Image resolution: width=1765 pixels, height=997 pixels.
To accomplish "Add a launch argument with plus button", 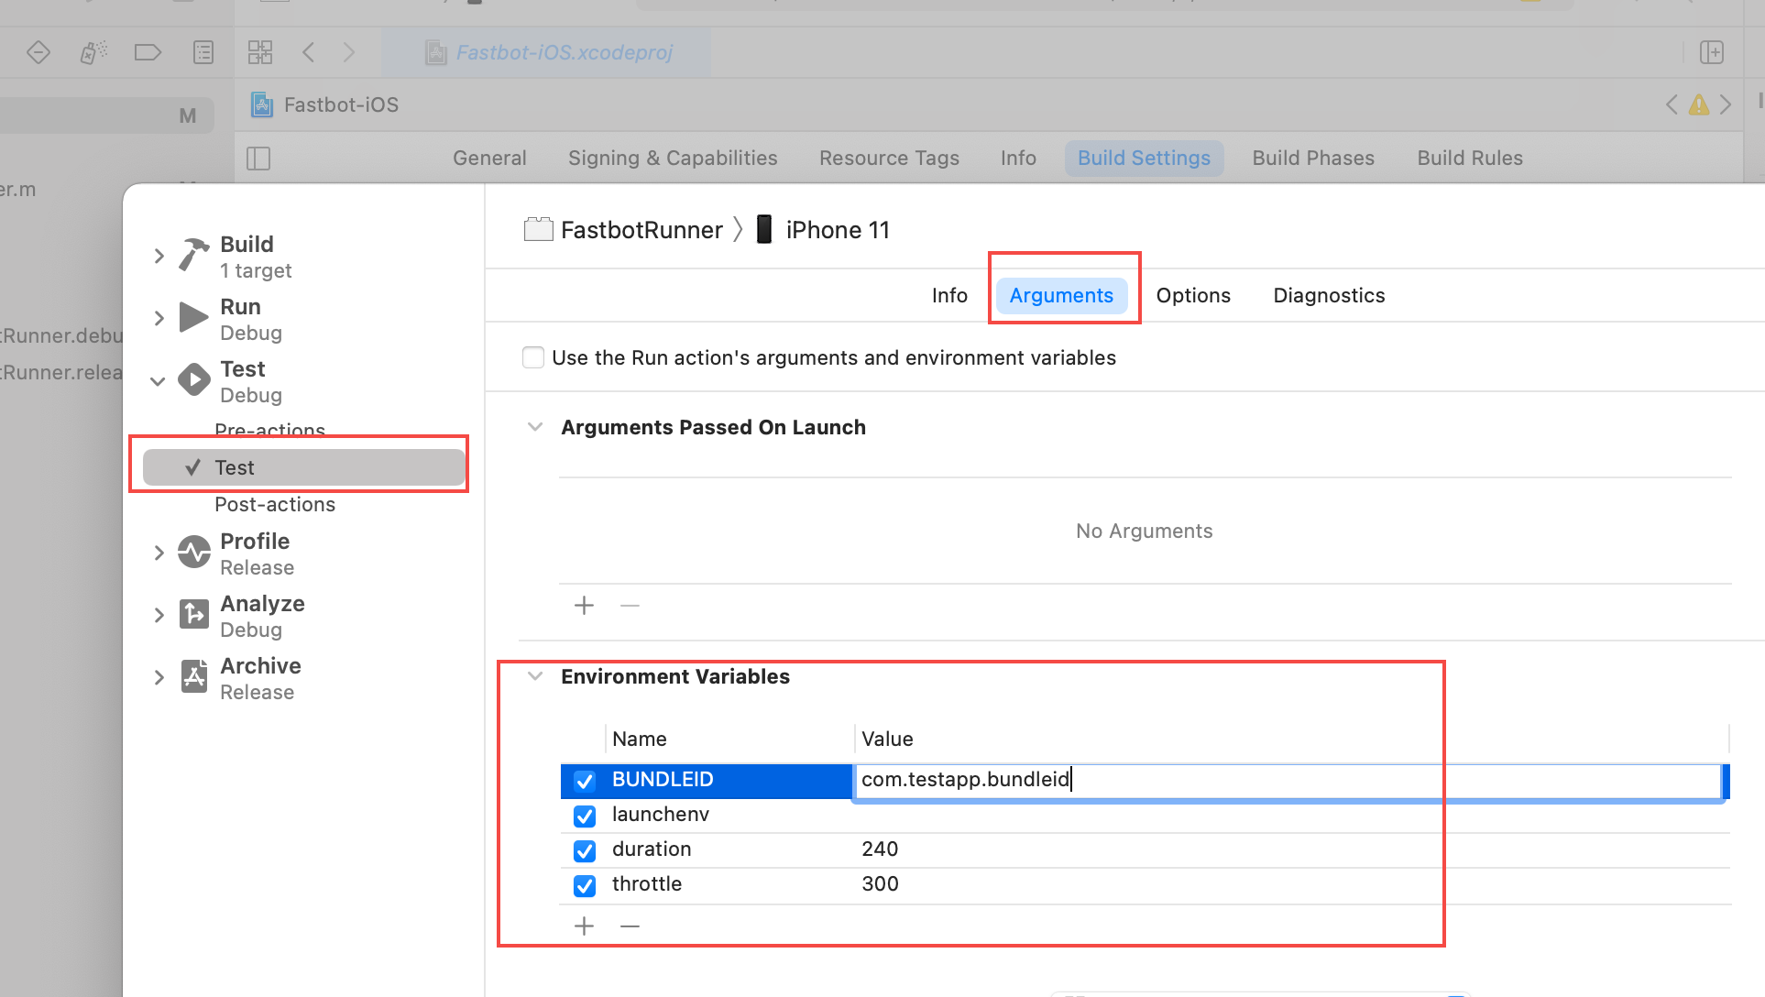I will (584, 605).
